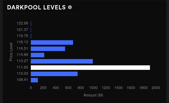169x103 pixels.
Task: Click the DARKPOOL LEVELS panel title
Action: pyautogui.click(x=36, y=8)
